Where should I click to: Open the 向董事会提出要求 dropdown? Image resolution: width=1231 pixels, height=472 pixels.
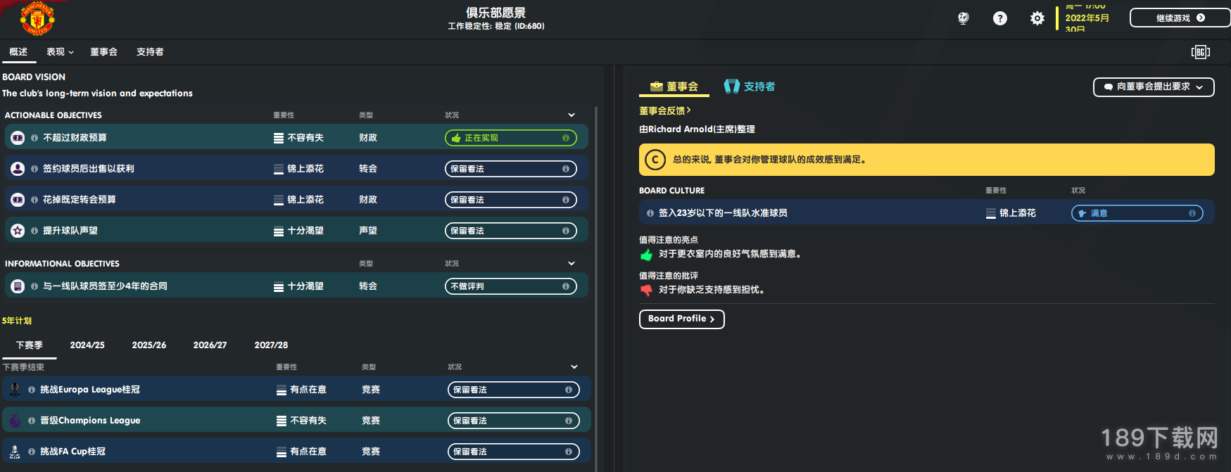[1154, 87]
